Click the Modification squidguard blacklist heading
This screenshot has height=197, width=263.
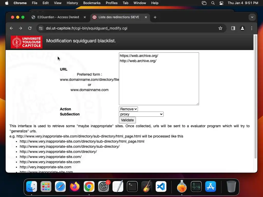(81, 41)
